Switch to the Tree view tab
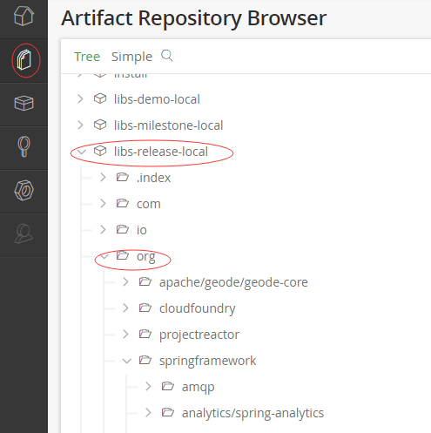This screenshot has width=431, height=433. (x=87, y=57)
